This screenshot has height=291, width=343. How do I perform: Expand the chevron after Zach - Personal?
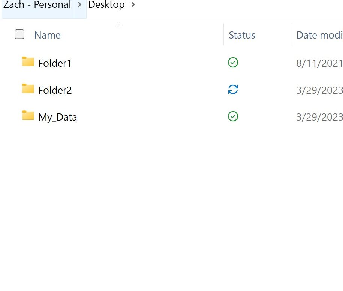[79, 5]
